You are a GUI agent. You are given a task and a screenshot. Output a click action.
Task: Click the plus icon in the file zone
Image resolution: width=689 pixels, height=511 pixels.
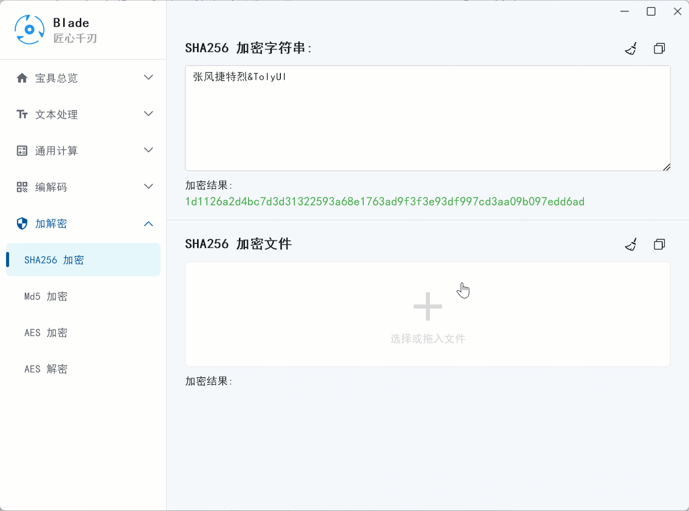(x=427, y=306)
